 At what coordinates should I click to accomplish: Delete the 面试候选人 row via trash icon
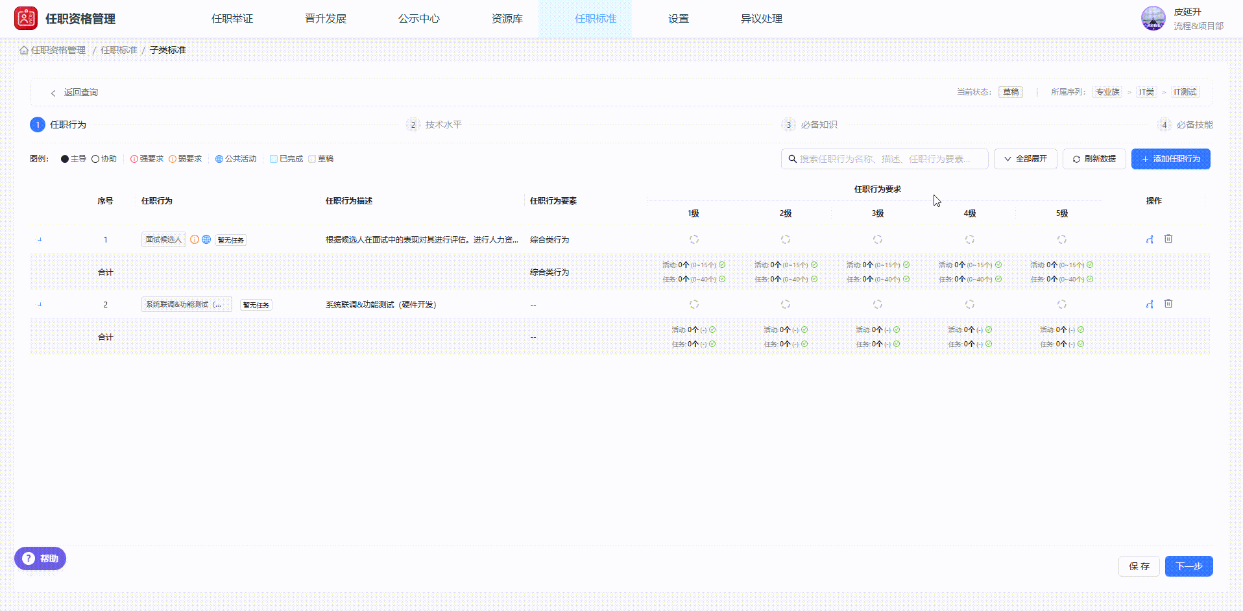[1168, 239]
